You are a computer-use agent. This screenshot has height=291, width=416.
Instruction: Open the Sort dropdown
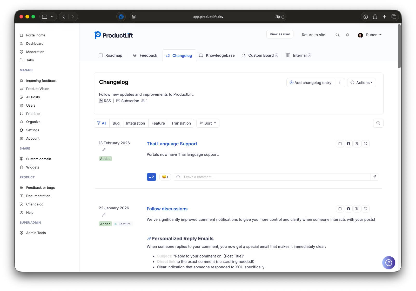[x=208, y=123]
